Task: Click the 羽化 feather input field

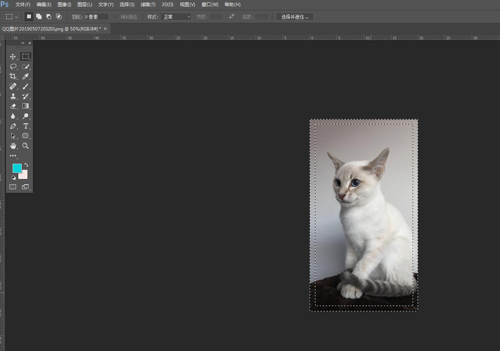Action: point(96,17)
